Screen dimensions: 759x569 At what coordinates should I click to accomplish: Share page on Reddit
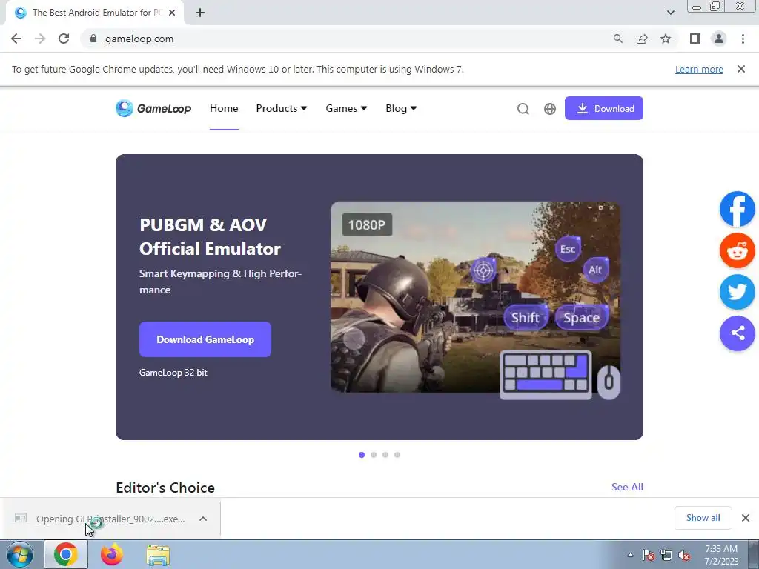738,250
